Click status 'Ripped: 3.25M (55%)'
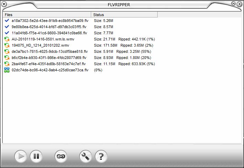Viewport: 244px width, 168px height. pos(134,52)
